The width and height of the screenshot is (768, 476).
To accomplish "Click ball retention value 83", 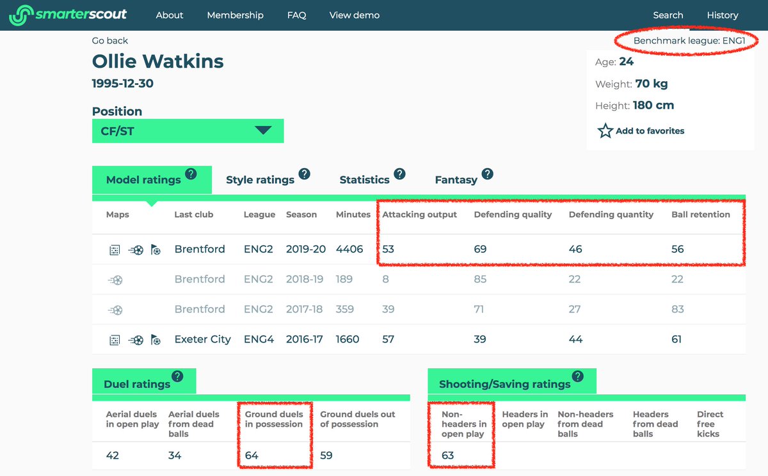I will (678, 309).
